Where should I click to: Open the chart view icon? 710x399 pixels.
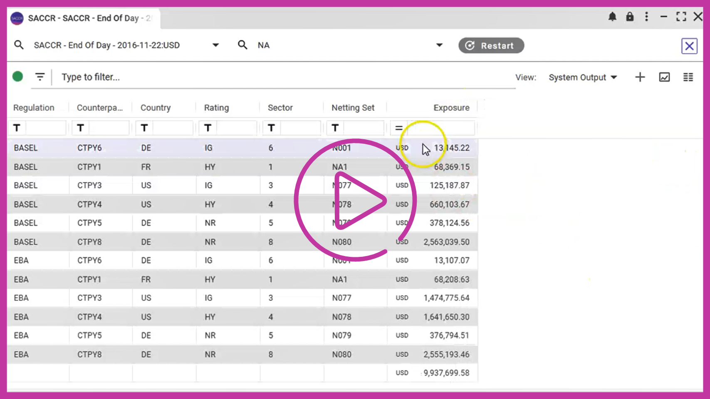click(x=664, y=77)
